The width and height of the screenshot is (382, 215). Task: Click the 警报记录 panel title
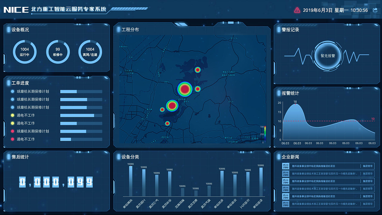290,30
